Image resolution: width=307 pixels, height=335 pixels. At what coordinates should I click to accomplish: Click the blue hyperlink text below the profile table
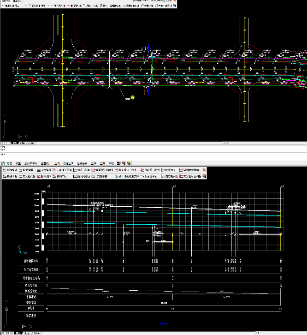164,324
